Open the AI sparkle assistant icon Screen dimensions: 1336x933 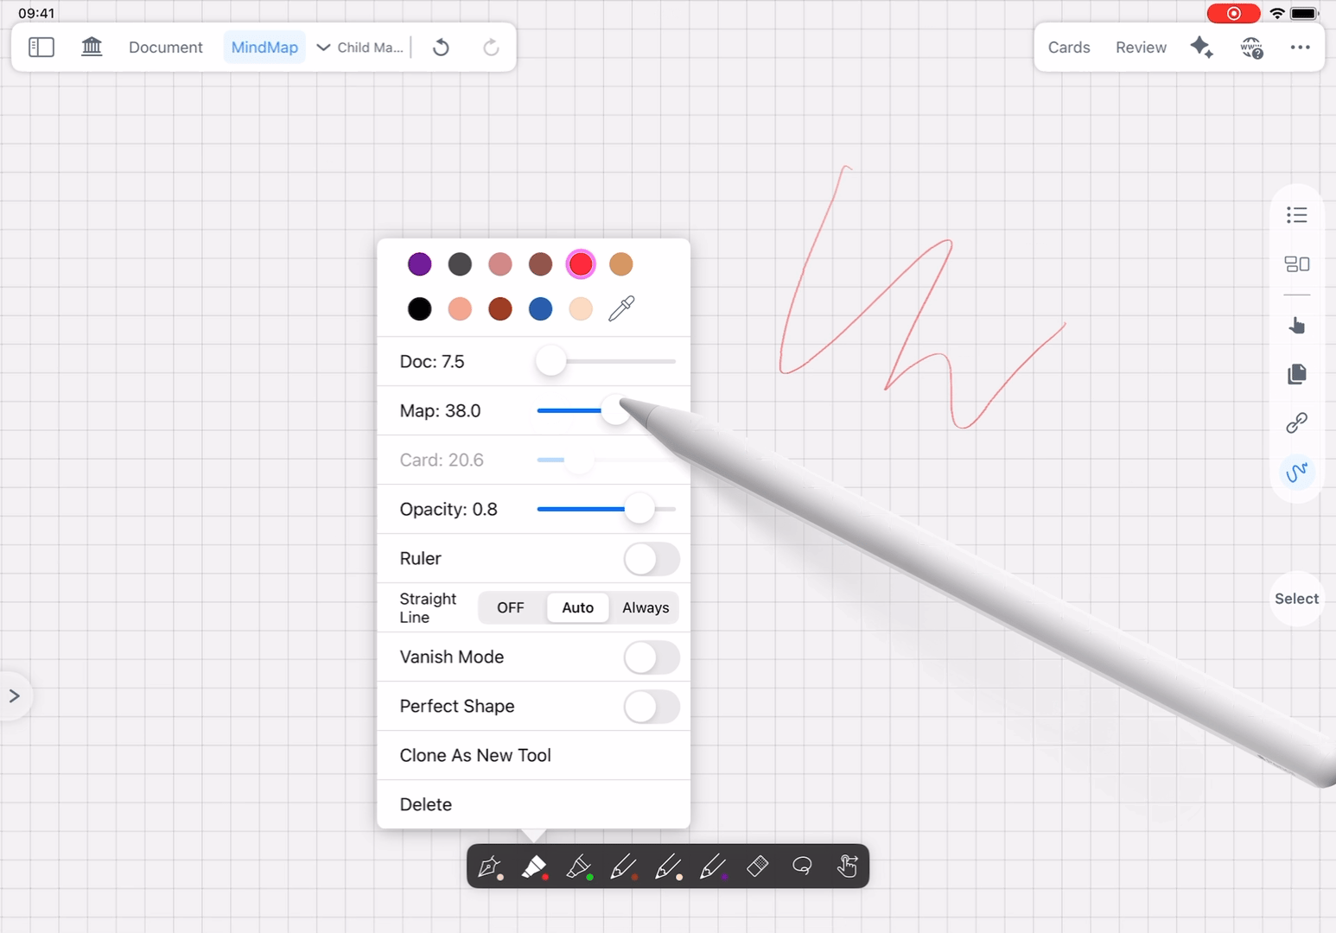[1201, 47]
